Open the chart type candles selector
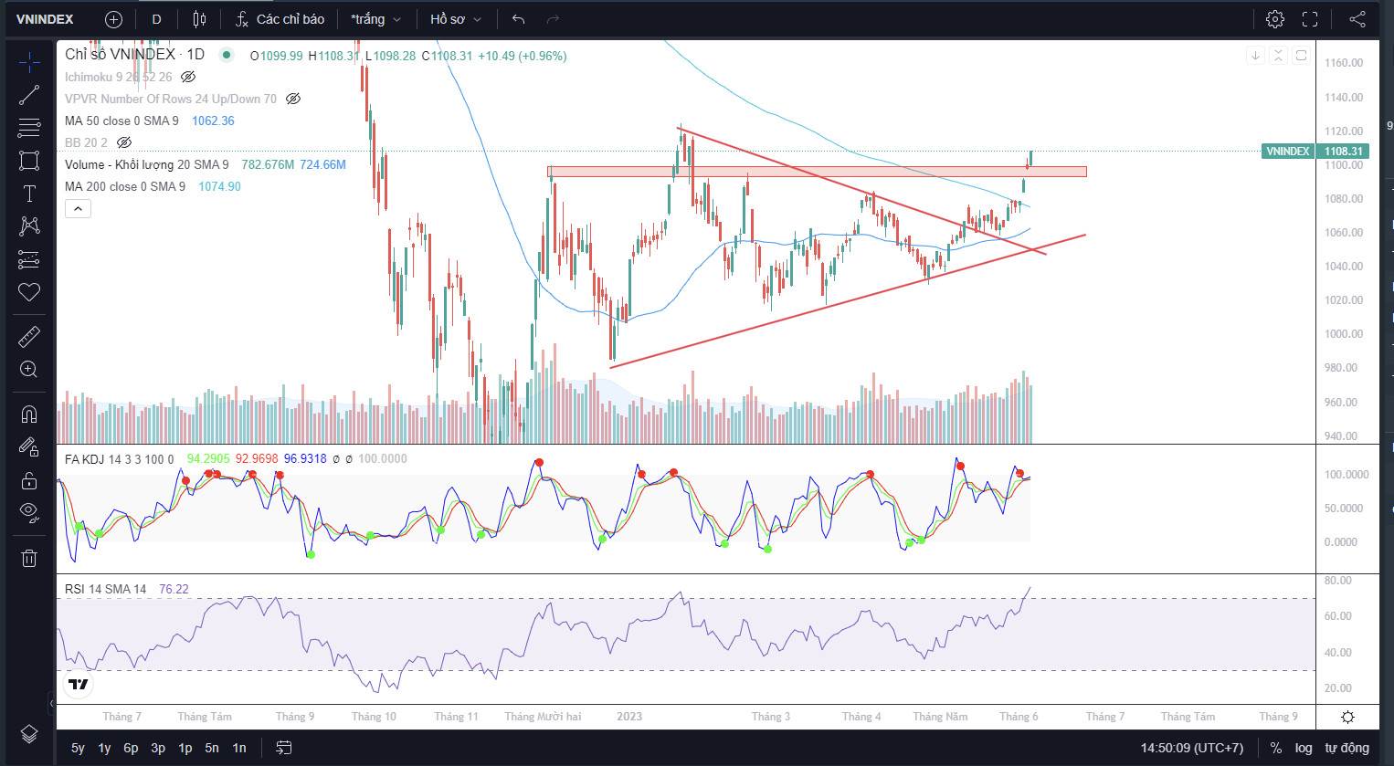This screenshot has width=1394, height=766. 200,19
